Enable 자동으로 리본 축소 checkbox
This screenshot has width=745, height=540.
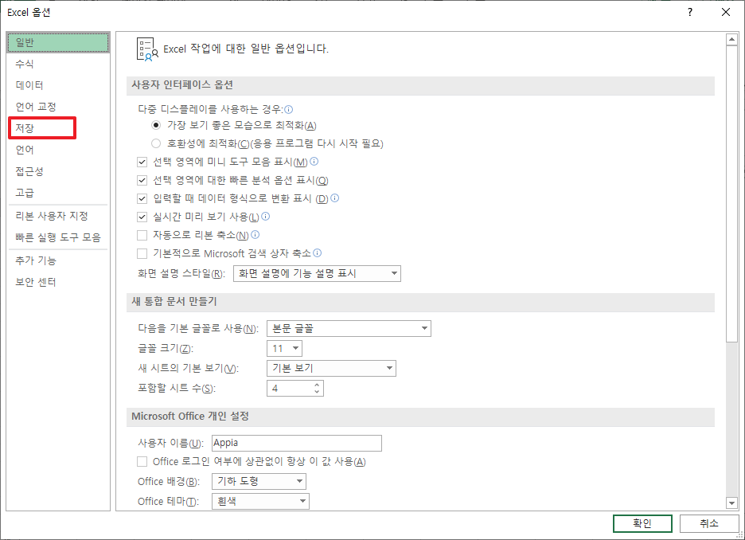[142, 235]
